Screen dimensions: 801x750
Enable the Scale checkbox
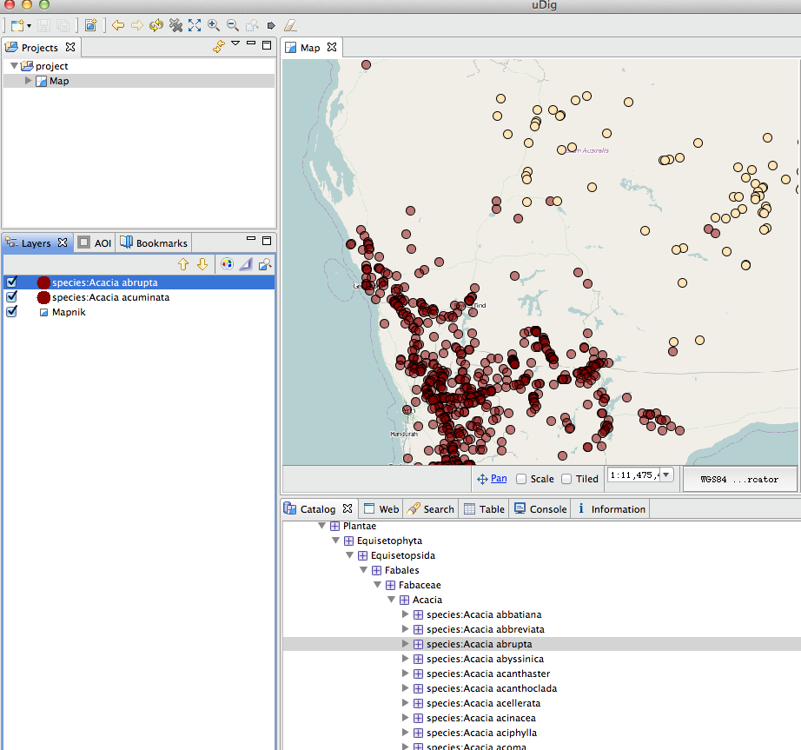point(521,479)
